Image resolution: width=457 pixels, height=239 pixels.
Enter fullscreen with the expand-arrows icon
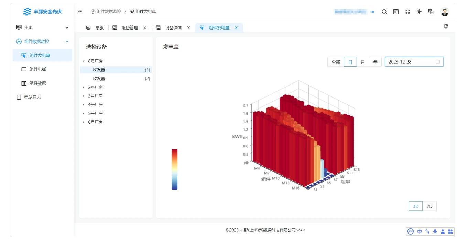pyautogui.click(x=408, y=12)
